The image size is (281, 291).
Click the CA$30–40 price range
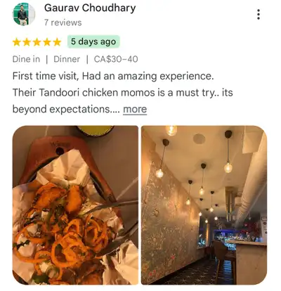click(x=116, y=59)
